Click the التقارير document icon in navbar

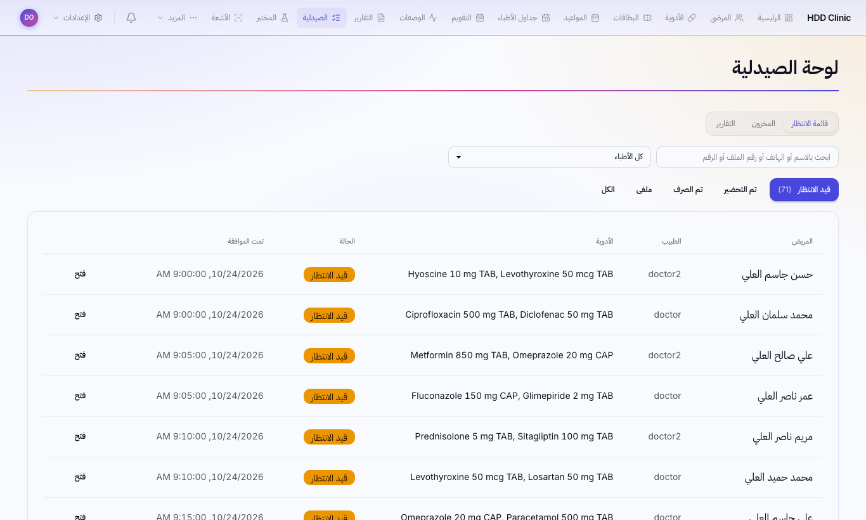pos(381,18)
